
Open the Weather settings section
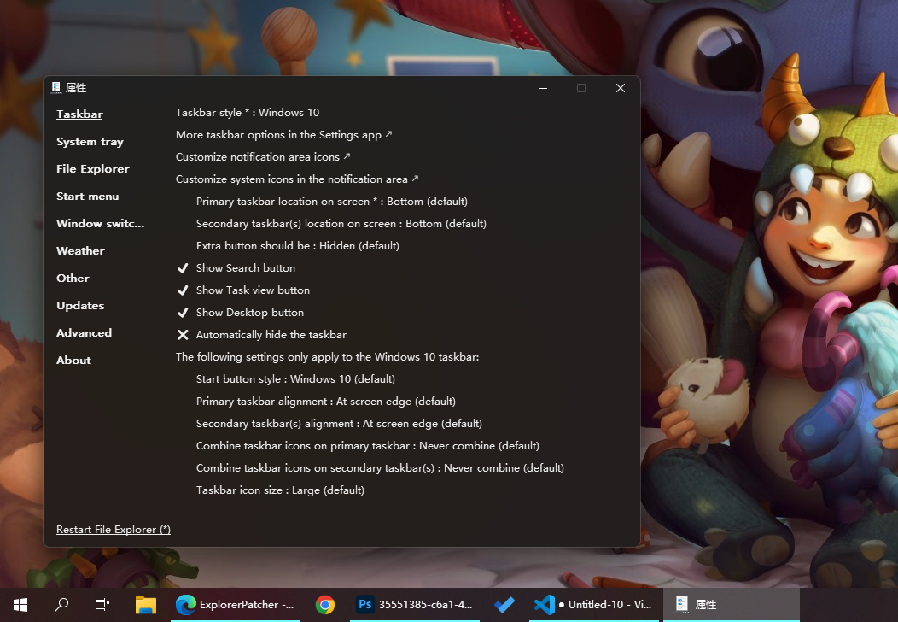click(x=80, y=251)
